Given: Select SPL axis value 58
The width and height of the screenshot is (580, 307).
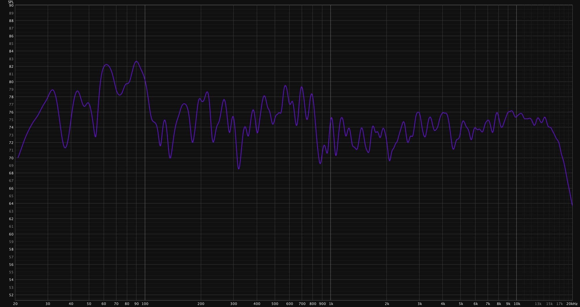Looking at the screenshot, I should (11, 249).
